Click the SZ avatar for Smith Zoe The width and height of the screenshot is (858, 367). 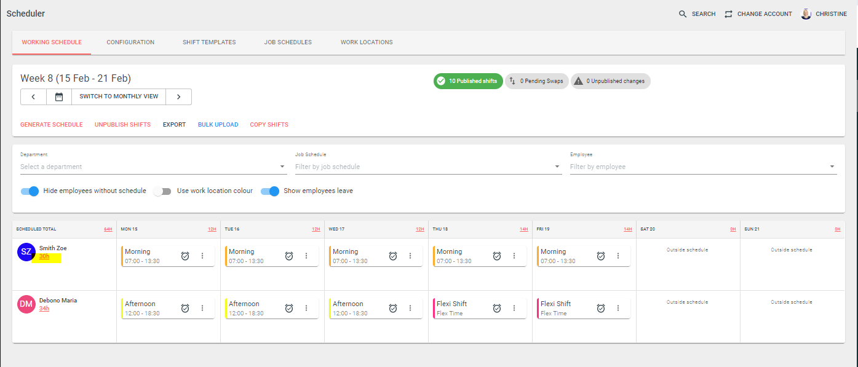coord(26,251)
